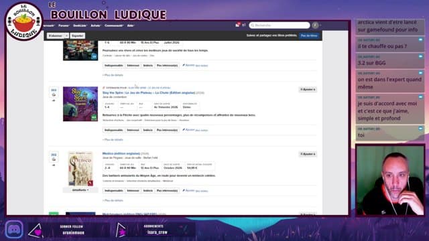Image resolution: width=429 pixels, height=241 pixels.
Task: Open the Aide menu
Action: point(131,25)
